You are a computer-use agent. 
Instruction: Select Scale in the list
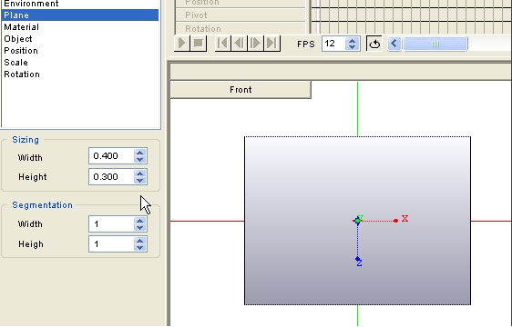pos(80,62)
